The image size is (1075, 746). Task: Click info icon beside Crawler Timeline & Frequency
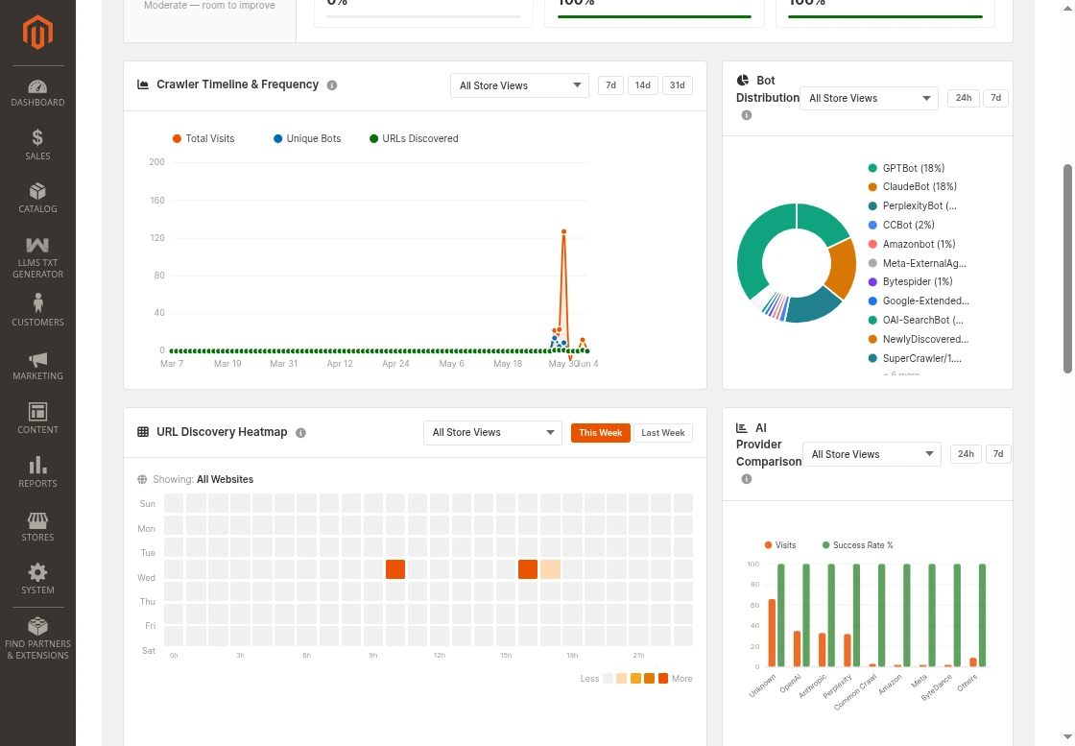(x=332, y=85)
